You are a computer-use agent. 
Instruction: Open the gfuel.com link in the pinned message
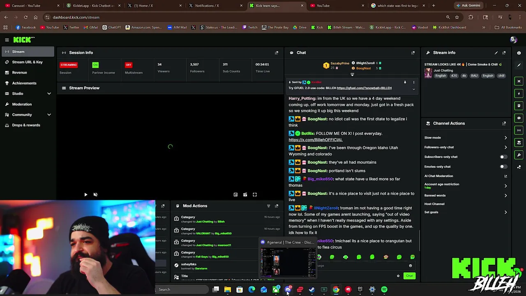point(364,88)
